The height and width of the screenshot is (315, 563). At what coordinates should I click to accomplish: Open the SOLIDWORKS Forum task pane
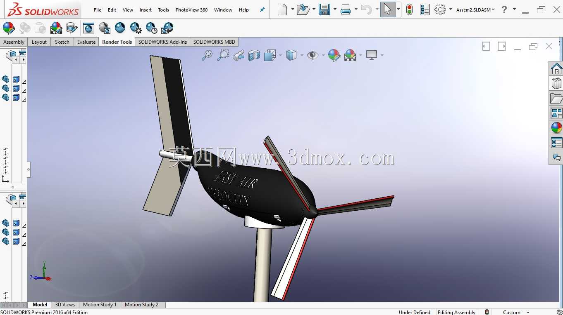point(556,157)
